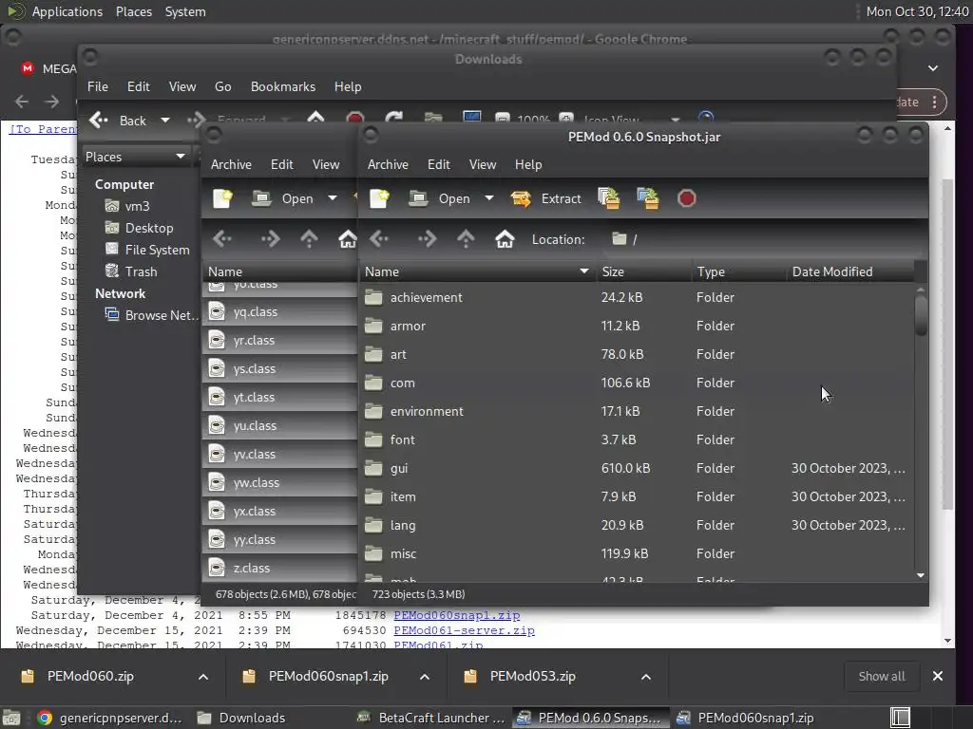Expand the Back history dropdown in Downloads
Viewport: 973px width, 729px height.
[x=165, y=121]
